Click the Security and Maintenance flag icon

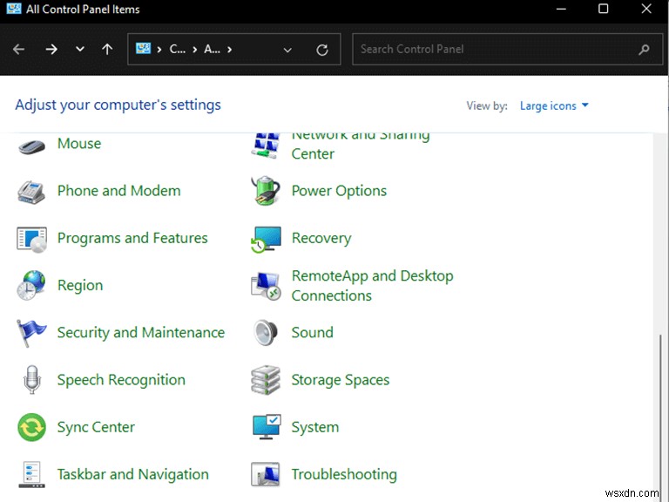pyautogui.click(x=31, y=333)
